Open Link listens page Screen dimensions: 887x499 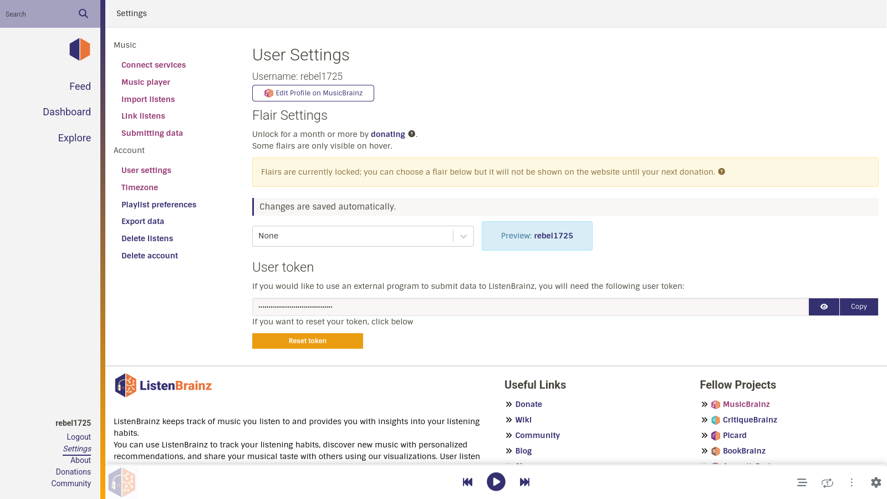coord(143,116)
